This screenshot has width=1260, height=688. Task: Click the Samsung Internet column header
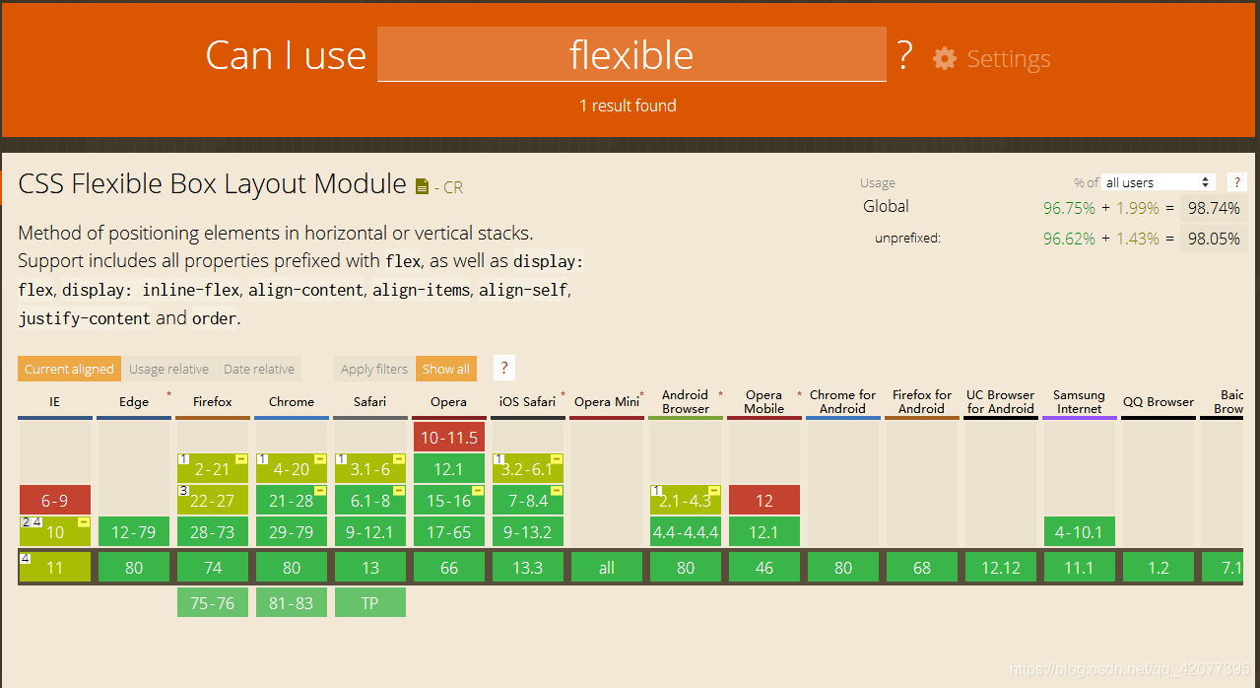click(x=1080, y=402)
